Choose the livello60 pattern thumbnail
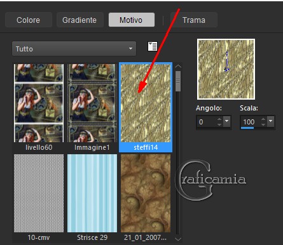Screen dimensions: 283x245 39,107
